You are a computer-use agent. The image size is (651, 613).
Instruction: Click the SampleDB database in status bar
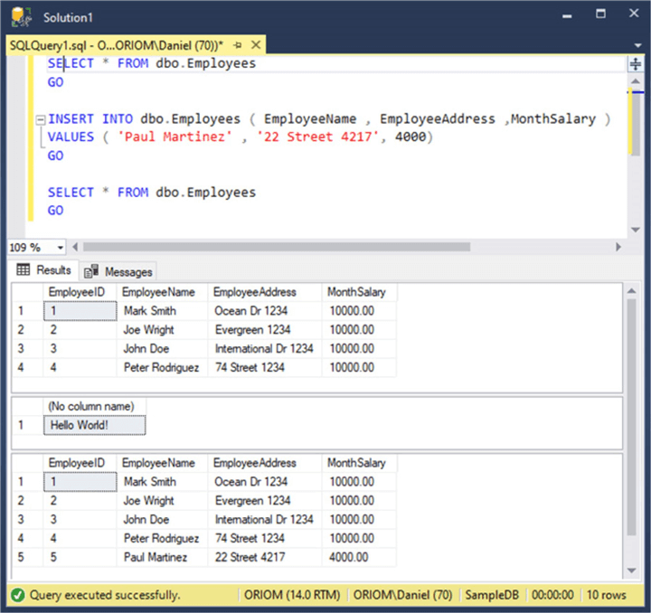click(491, 595)
